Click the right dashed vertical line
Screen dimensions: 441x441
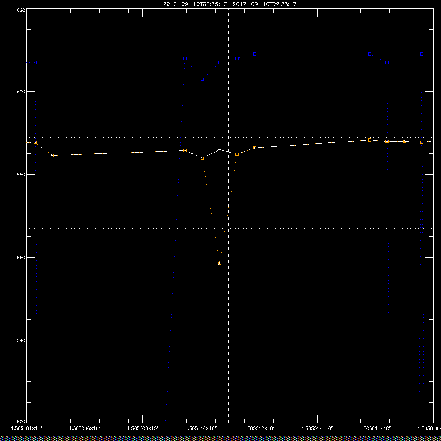point(228,216)
